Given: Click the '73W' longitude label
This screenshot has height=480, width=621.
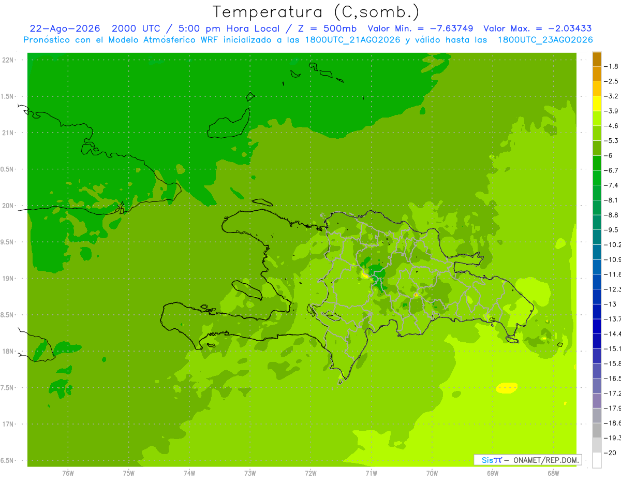Looking at the screenshot, I should pyautogui.click(x=249, y=473).
